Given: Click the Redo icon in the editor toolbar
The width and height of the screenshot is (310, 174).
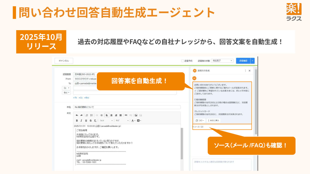Looking at the screenshot, I should (81, 115).
